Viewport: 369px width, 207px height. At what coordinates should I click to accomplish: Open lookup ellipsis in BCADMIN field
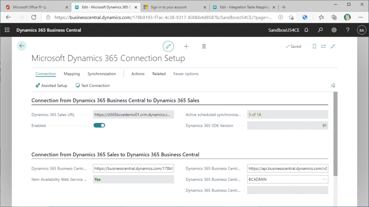click(324, 179)
